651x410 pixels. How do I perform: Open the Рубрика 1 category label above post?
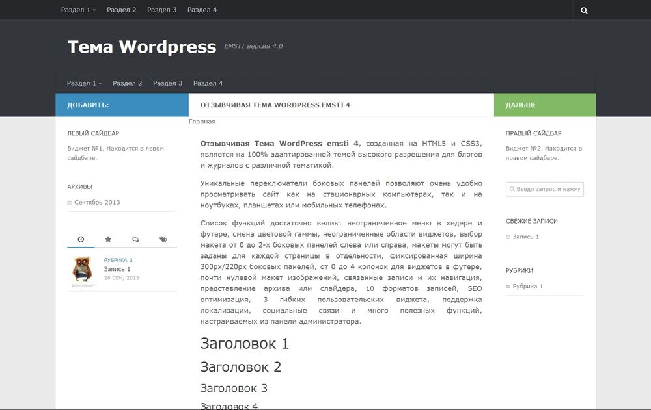[118, 260]
